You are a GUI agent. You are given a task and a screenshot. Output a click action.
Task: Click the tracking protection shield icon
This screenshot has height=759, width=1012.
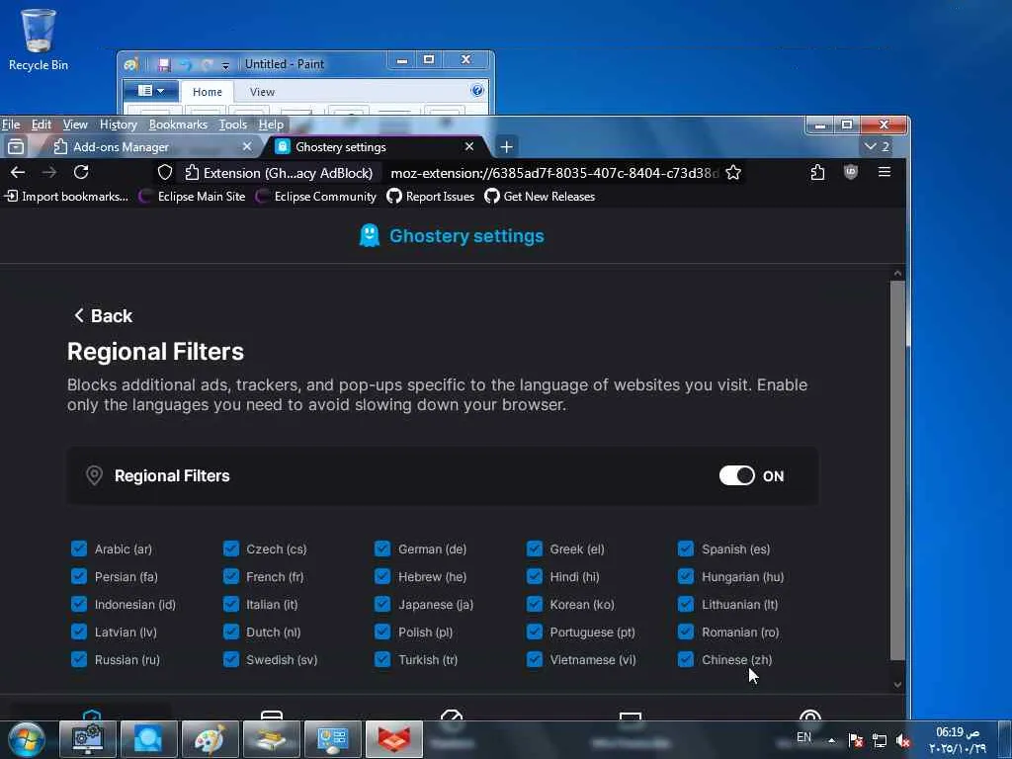(x=165, y=172)
